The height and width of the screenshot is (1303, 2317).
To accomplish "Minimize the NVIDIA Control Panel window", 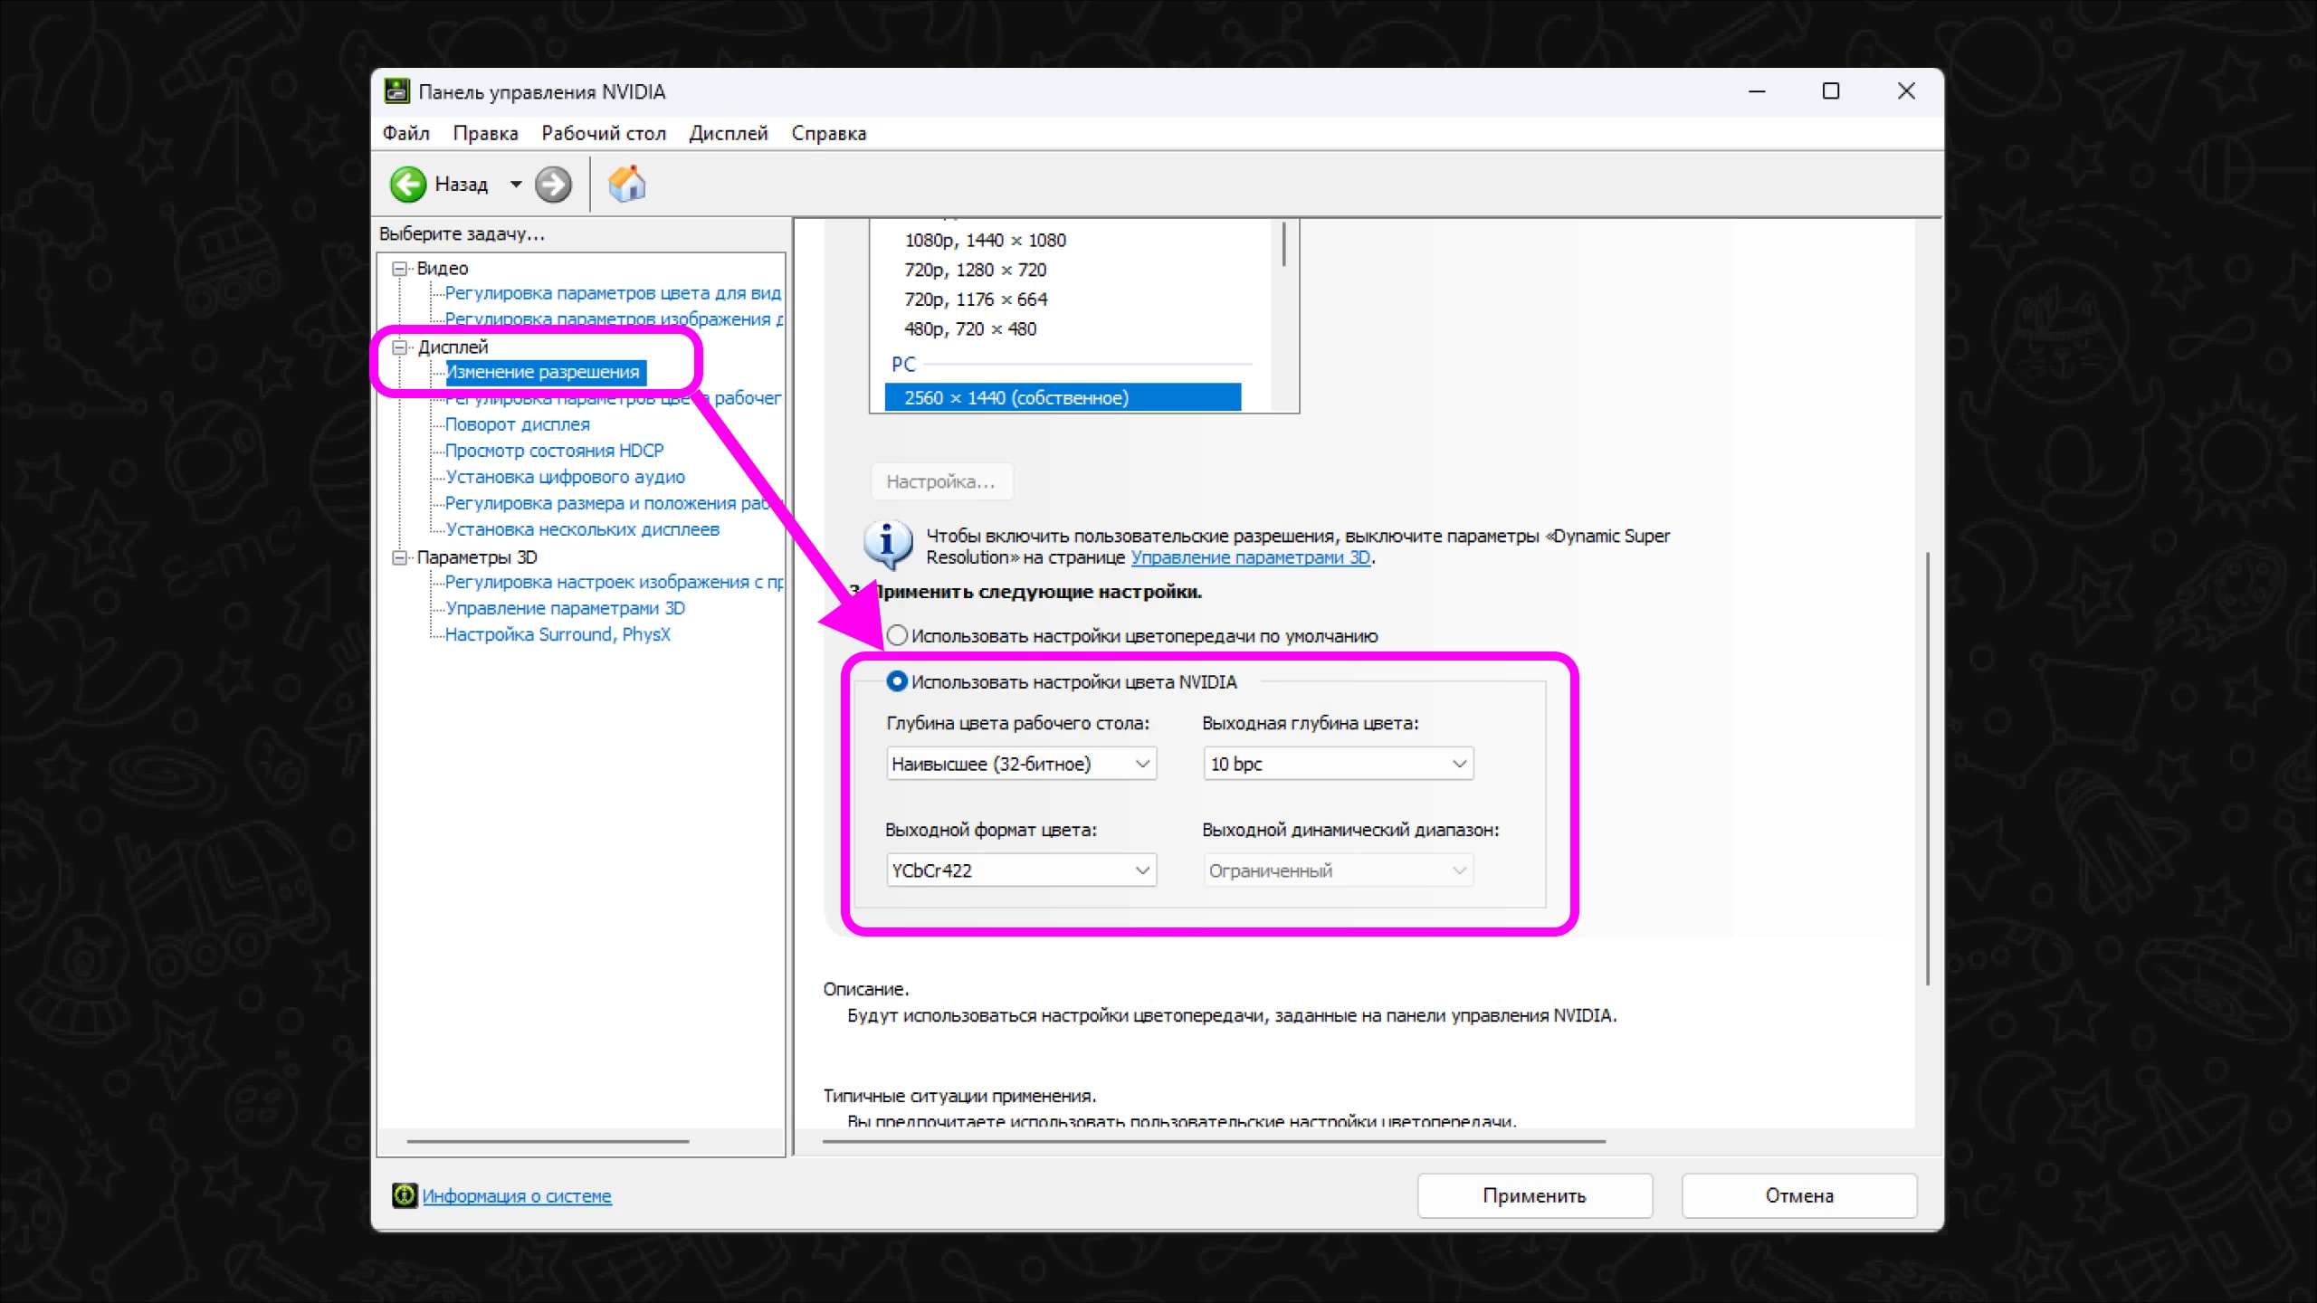I will tap(1757, 91).
